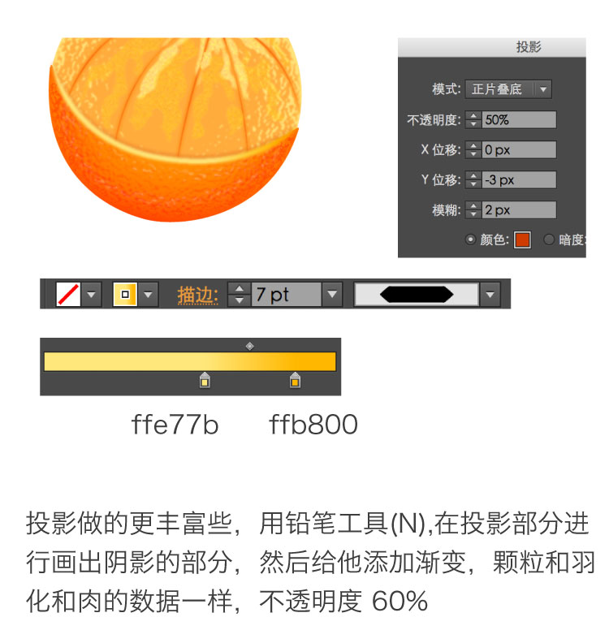Click the yellow-orange gradient slider bar

tap(190, 362)
